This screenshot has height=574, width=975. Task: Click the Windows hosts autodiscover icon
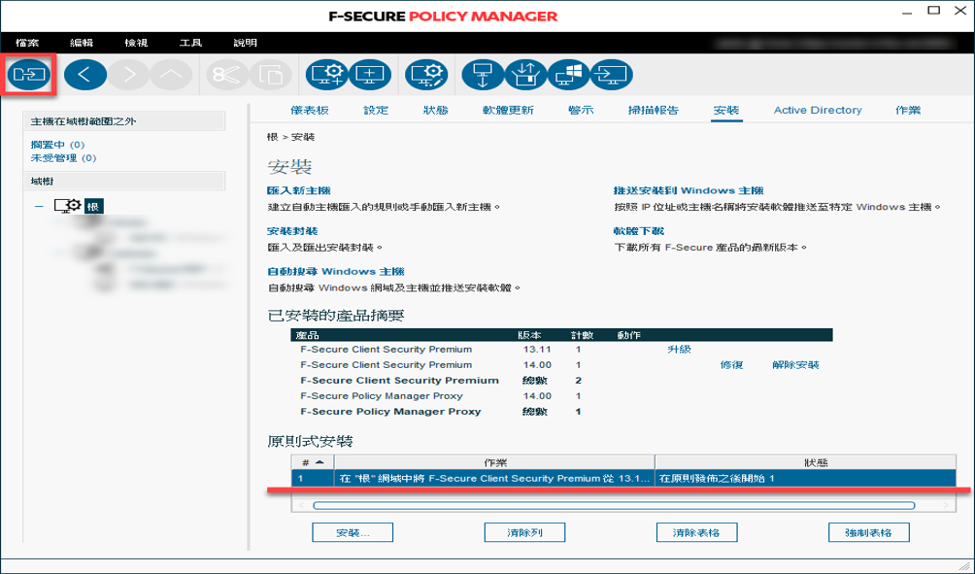pyautogui.click(x=568, y=75)
